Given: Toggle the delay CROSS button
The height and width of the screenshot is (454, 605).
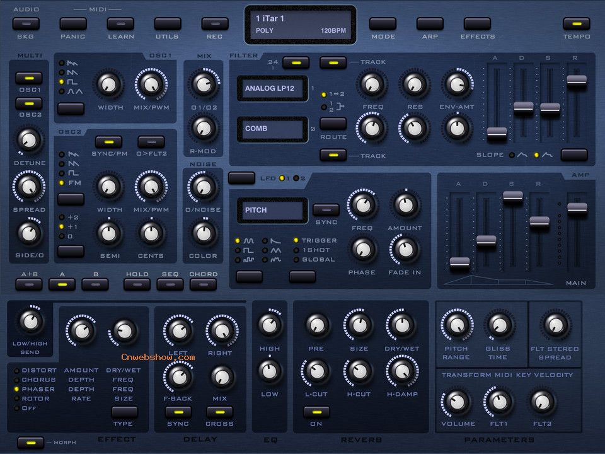Looking at the screenshot, I should click(219, 412).
